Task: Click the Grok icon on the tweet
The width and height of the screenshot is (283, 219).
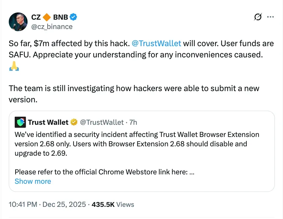Action: 257,17
